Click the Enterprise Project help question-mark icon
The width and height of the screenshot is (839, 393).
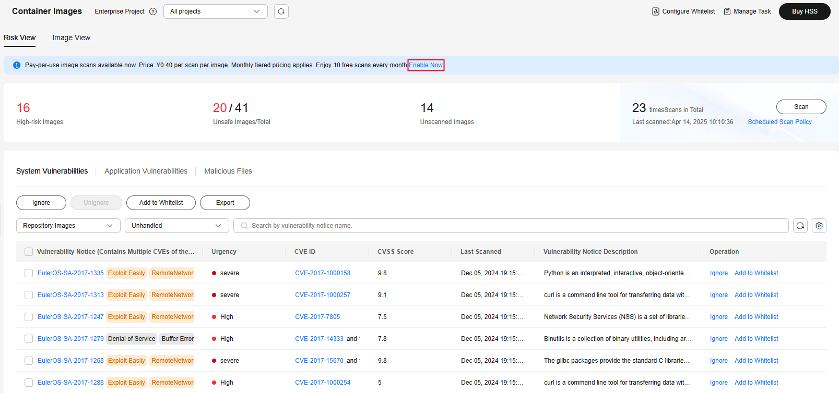pos(153,11)
